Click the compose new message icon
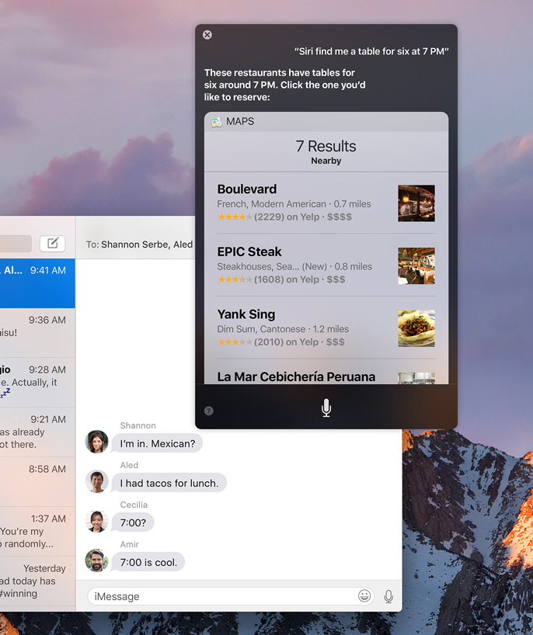Screen dimensions: 533x635 [x=53, y=244]
